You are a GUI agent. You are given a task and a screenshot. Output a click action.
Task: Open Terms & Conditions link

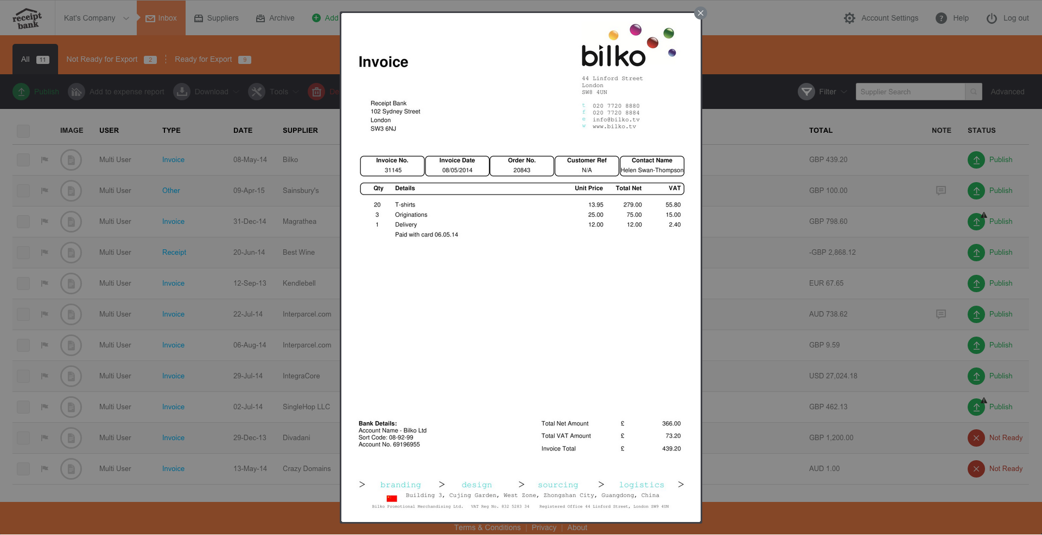click(487, 528)
